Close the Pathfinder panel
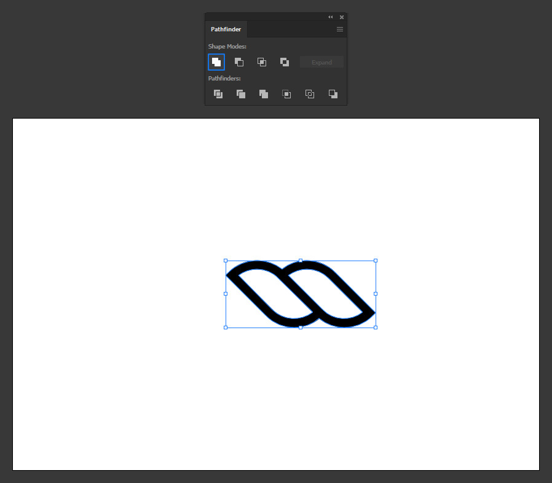The image size is (552, 483). point(342,17)
